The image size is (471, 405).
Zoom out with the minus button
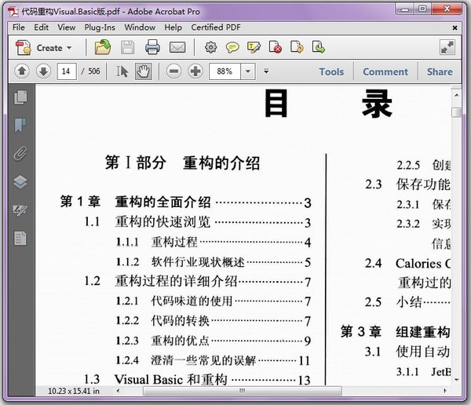point(174,71)
